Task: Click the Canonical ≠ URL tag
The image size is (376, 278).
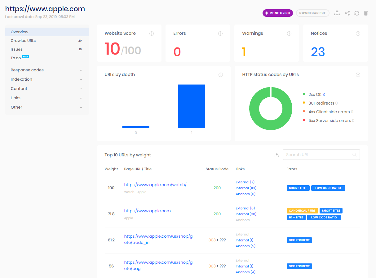Action: click(x=302, y=211)
